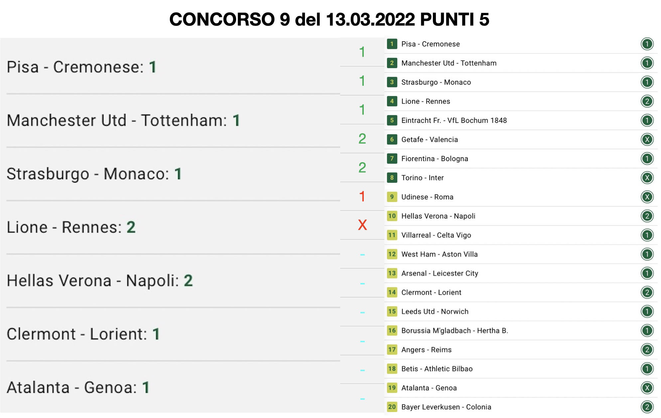Click the result circle for Lione - Rennes
Screen dimensions: 661x418
[x=647, y=101]
